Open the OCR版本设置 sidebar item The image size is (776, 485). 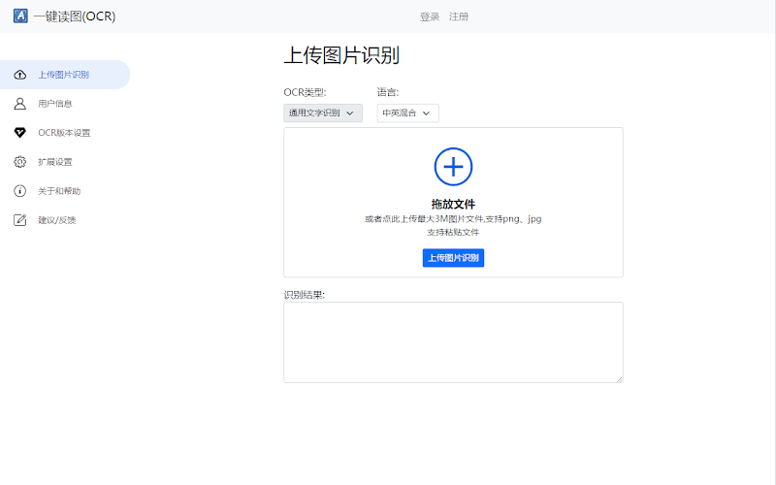pos(65,133)
